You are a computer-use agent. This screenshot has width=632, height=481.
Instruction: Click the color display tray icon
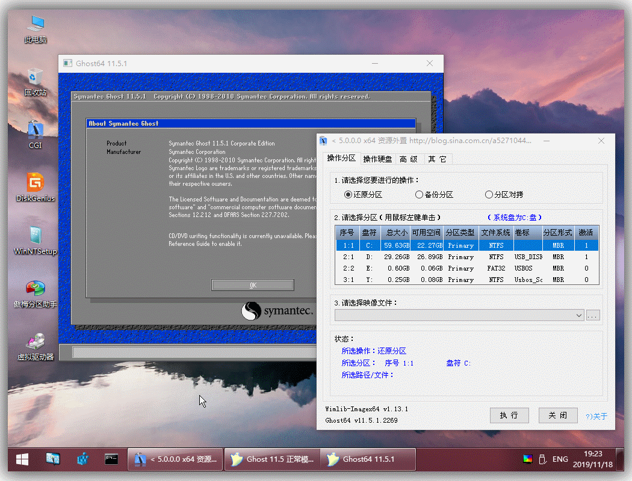(527, 459)
